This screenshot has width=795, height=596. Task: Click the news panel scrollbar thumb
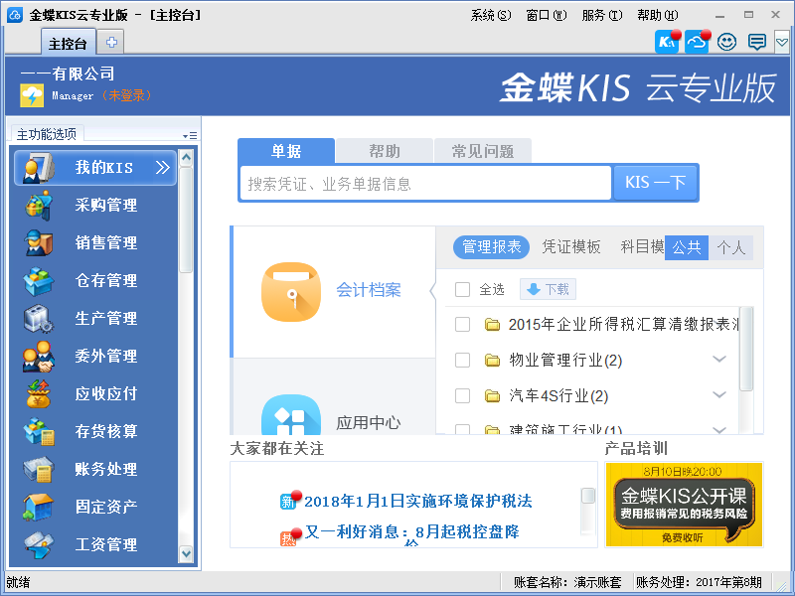pos(588,496)
